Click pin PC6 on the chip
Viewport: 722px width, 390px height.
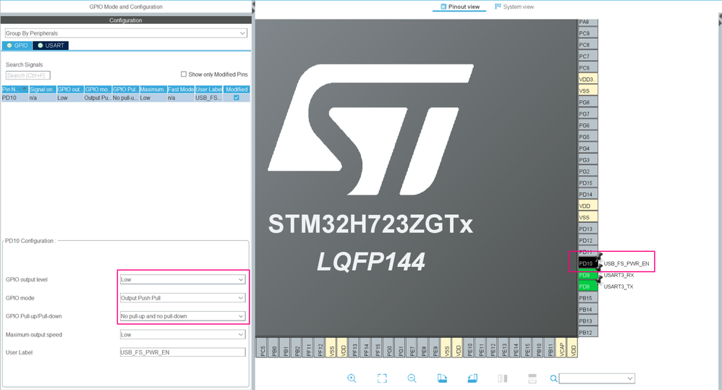click(587, 68)
